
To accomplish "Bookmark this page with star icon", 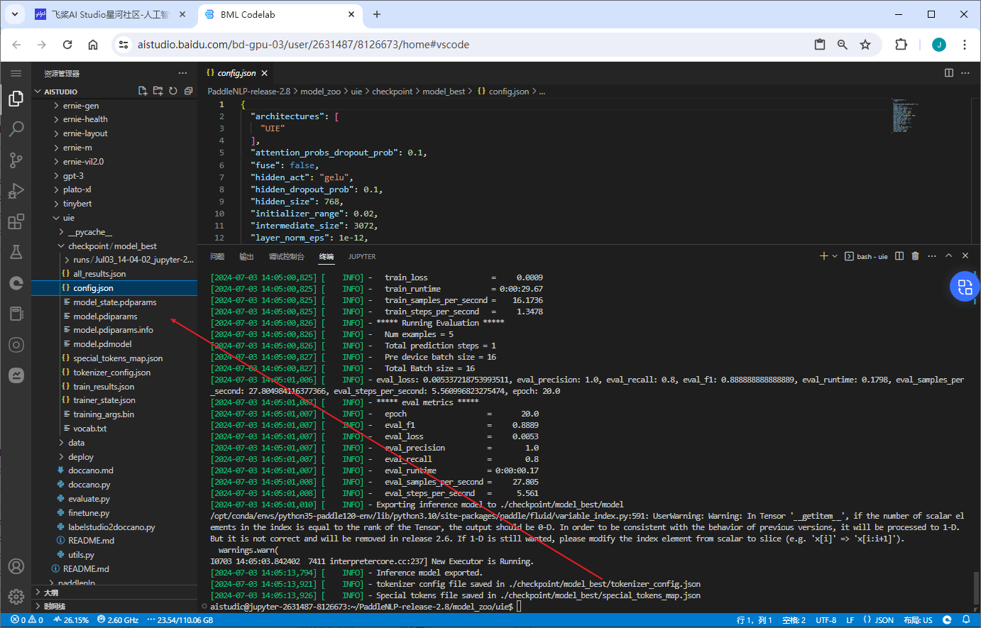I will pos(865,44).
